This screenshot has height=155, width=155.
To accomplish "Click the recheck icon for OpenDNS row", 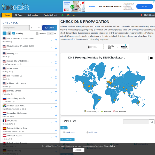I will 56,40.
